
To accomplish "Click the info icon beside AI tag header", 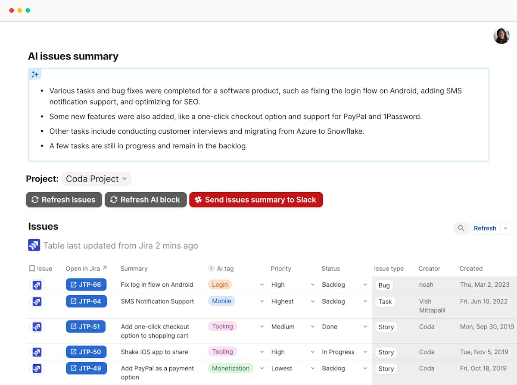I will coord(211,268).
